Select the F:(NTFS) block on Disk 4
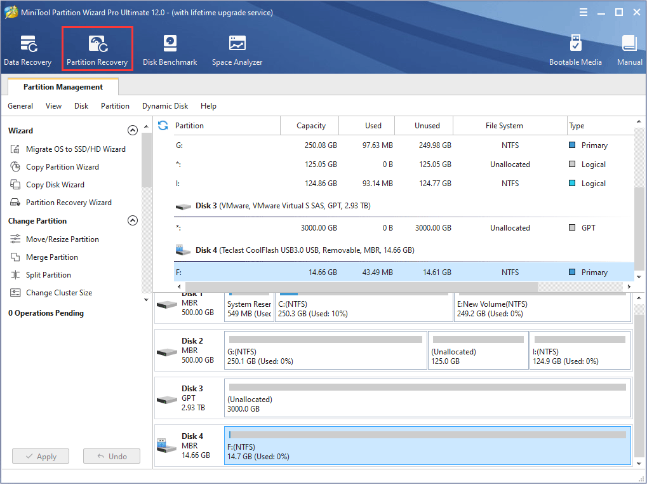The width and height of the screenshot is (647, 484). 427,446
